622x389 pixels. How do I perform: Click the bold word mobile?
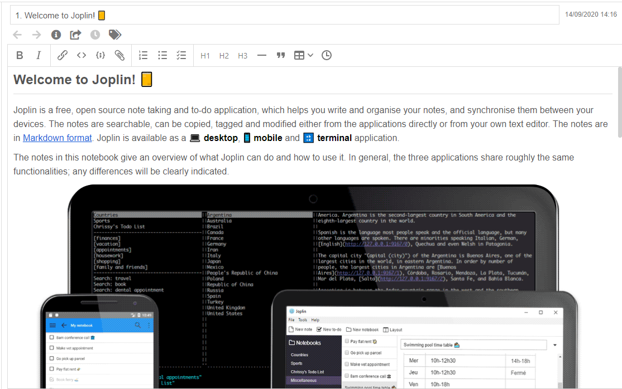click(268, 138)
